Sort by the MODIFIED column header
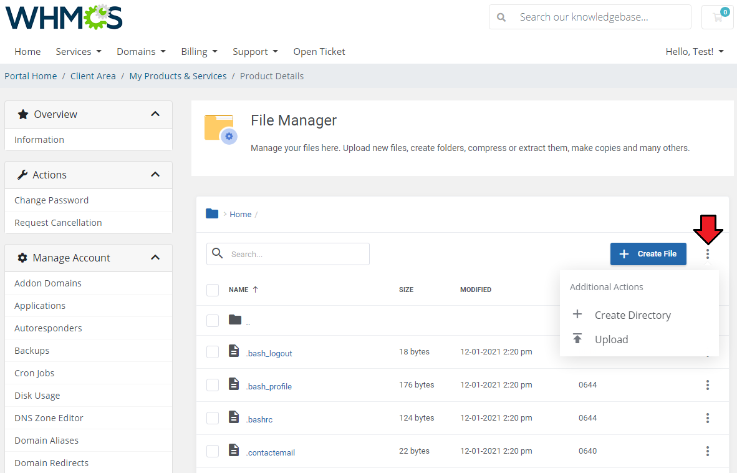 click(476, 290)
